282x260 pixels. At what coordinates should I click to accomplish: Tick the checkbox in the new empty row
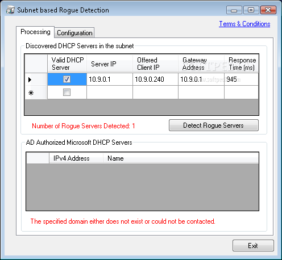click(x=67, y=92)
